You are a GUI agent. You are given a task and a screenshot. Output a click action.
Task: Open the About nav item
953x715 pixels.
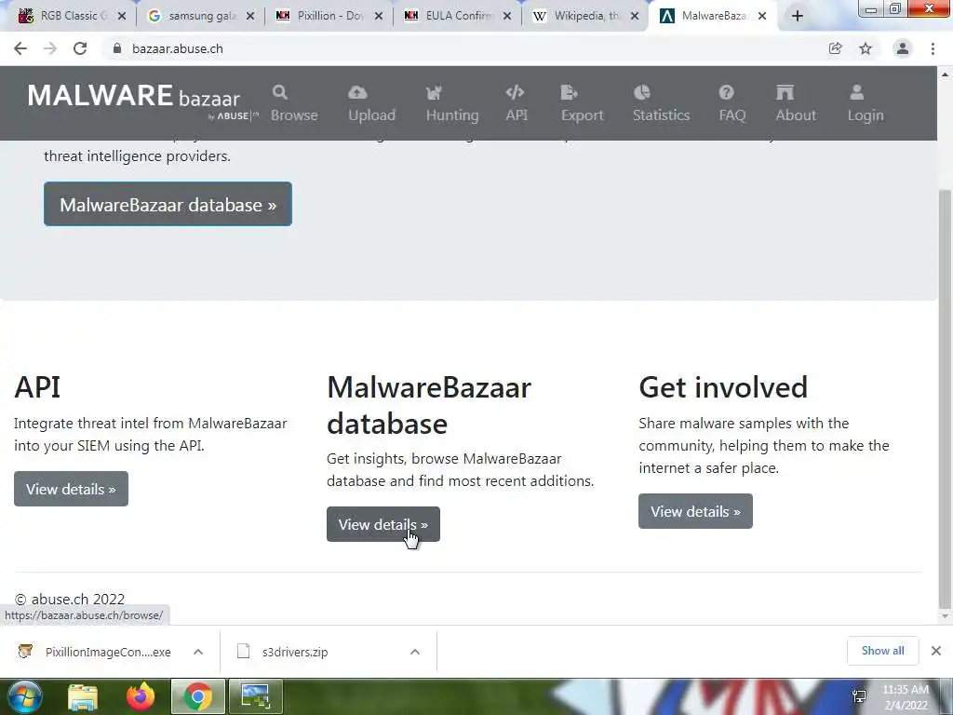pos(796,103)
